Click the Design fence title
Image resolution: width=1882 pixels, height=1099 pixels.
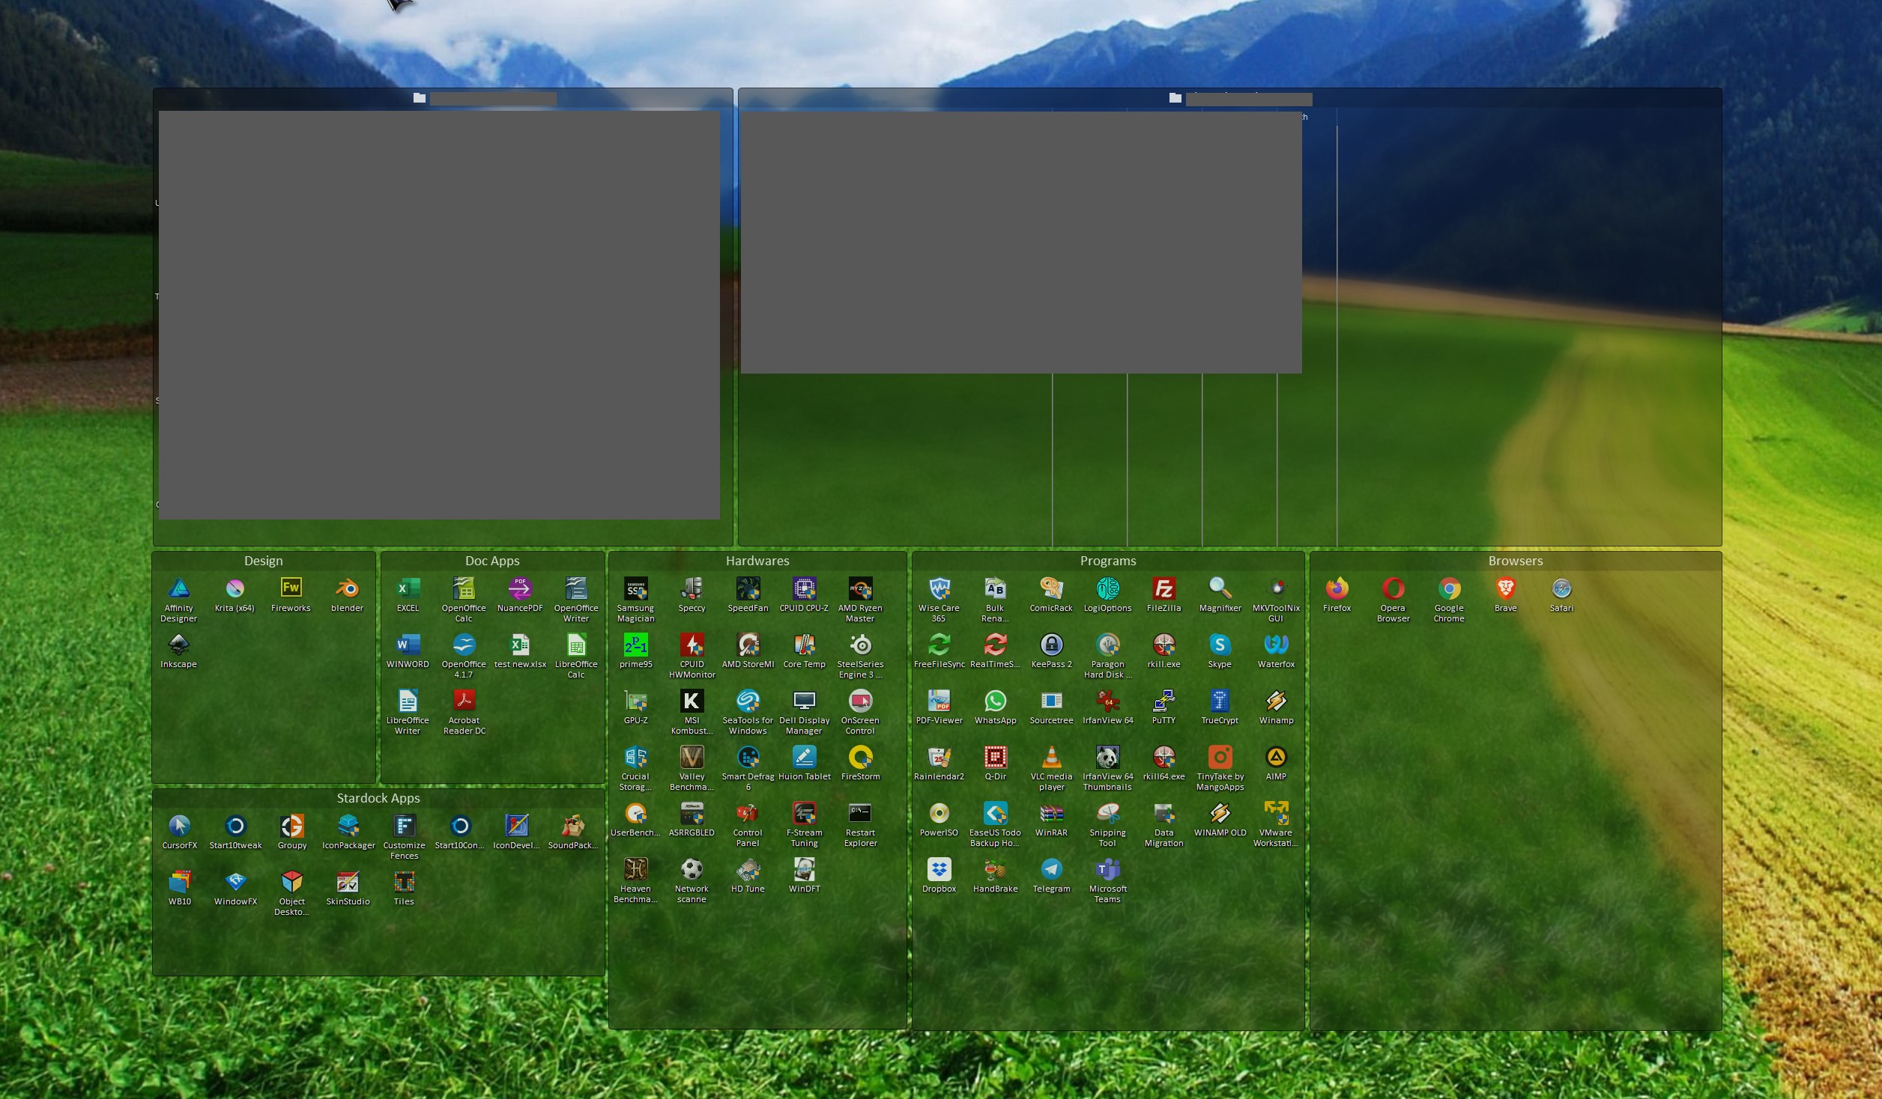click(263, 561)
